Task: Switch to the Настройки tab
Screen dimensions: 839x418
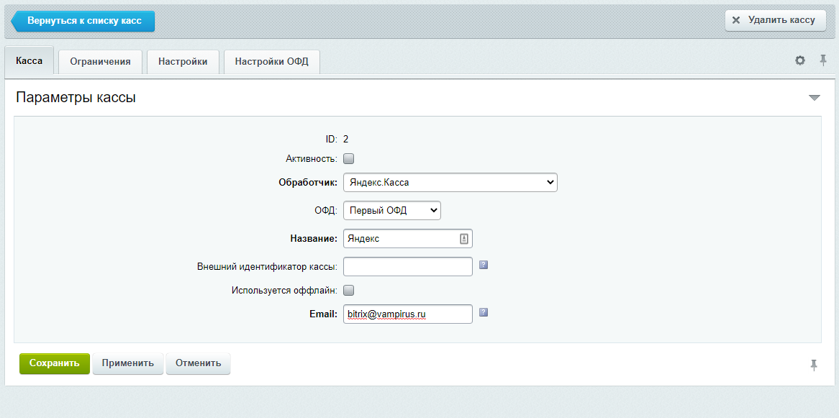Action: point(183,62)
